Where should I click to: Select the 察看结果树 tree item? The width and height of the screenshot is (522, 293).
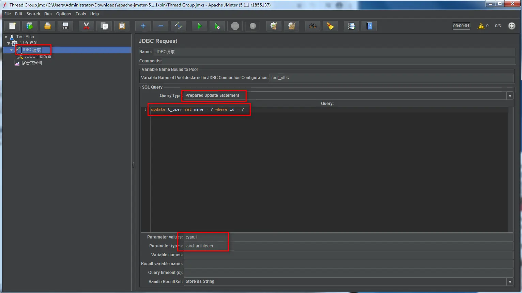pyautogui.click(x=32, y=63)
